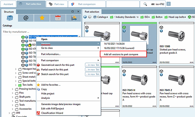195x117 pixels.
Task: Expand the Pins tree folder
Action: (12, 93)
